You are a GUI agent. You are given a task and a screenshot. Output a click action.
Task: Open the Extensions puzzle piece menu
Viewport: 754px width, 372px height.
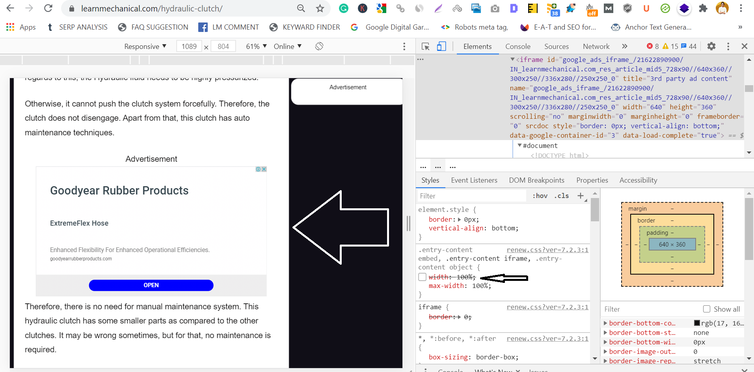pyautogui.click(x=703, y=8)
